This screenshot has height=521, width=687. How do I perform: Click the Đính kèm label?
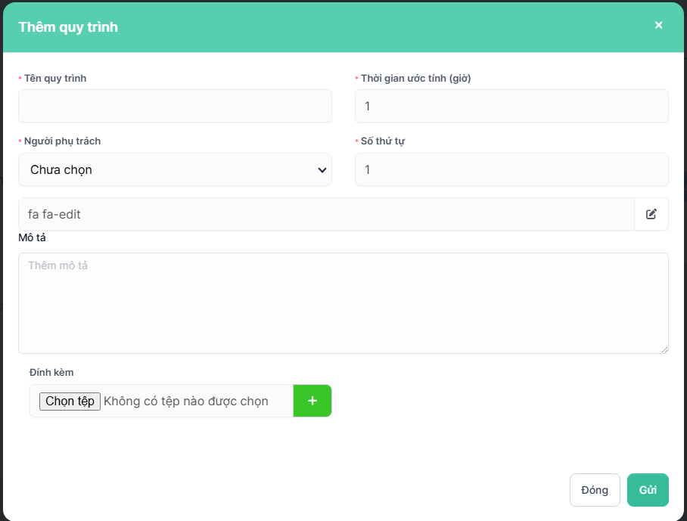[x=51, y=372]
